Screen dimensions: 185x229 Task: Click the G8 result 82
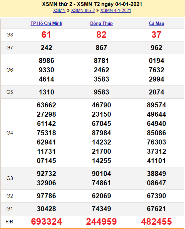[x=101, y=35]
